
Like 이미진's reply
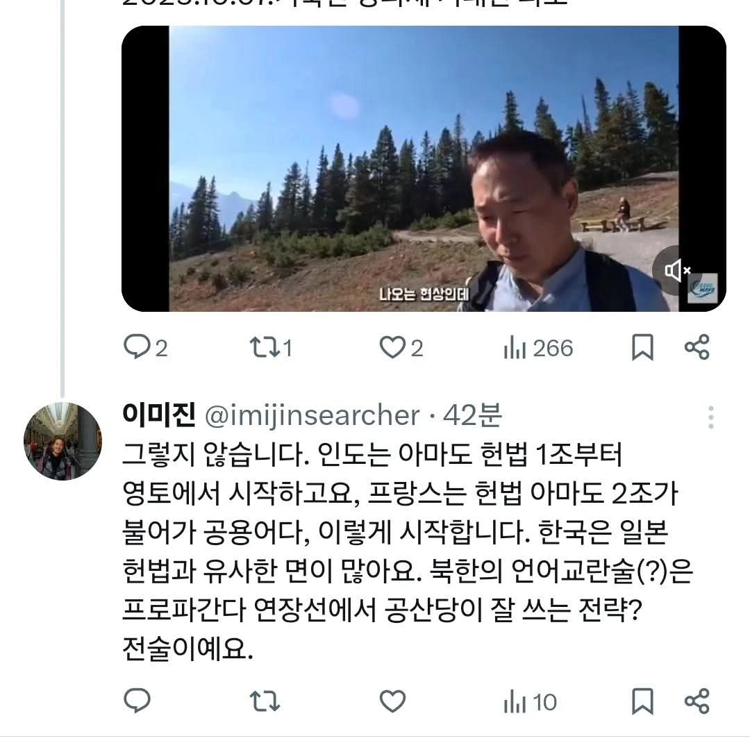tap(393, 701)
